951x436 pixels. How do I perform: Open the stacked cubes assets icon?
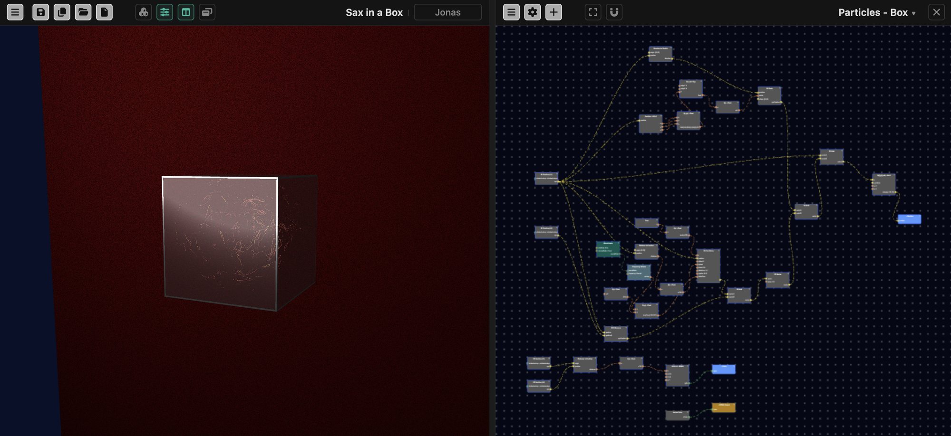pyautogui.click(x=144, y=12)
